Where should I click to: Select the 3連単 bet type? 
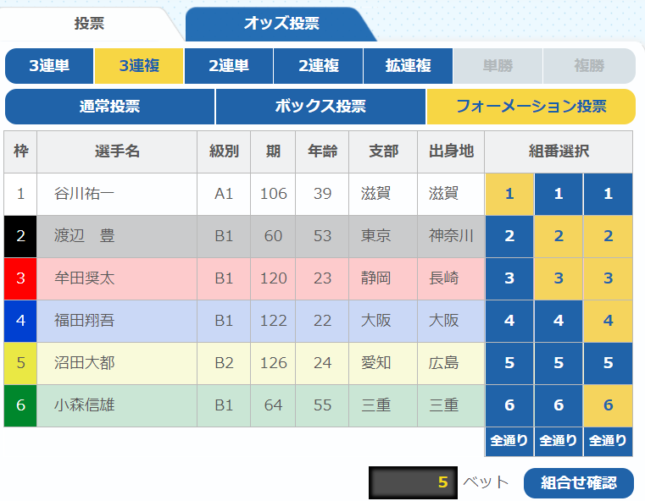(x=49, y=66)
